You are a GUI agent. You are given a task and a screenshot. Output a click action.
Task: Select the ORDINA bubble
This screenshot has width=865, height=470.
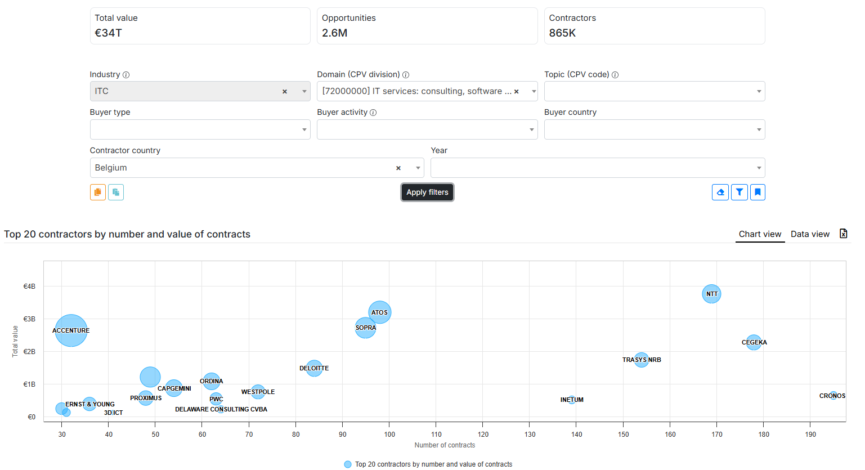click(211, 382)
